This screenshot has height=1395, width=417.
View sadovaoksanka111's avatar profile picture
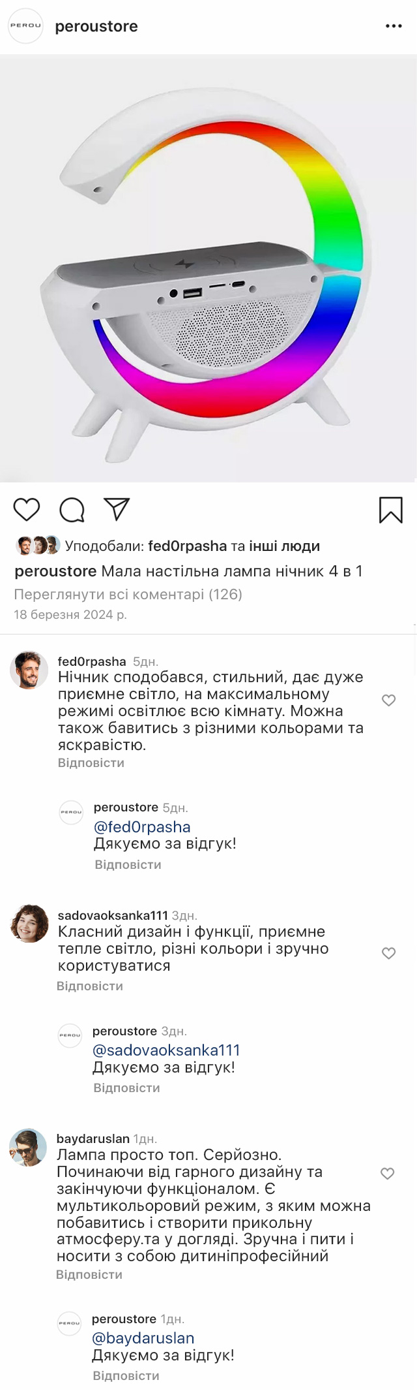[x=29, y=923]
